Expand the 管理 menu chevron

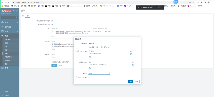(18, 68)
